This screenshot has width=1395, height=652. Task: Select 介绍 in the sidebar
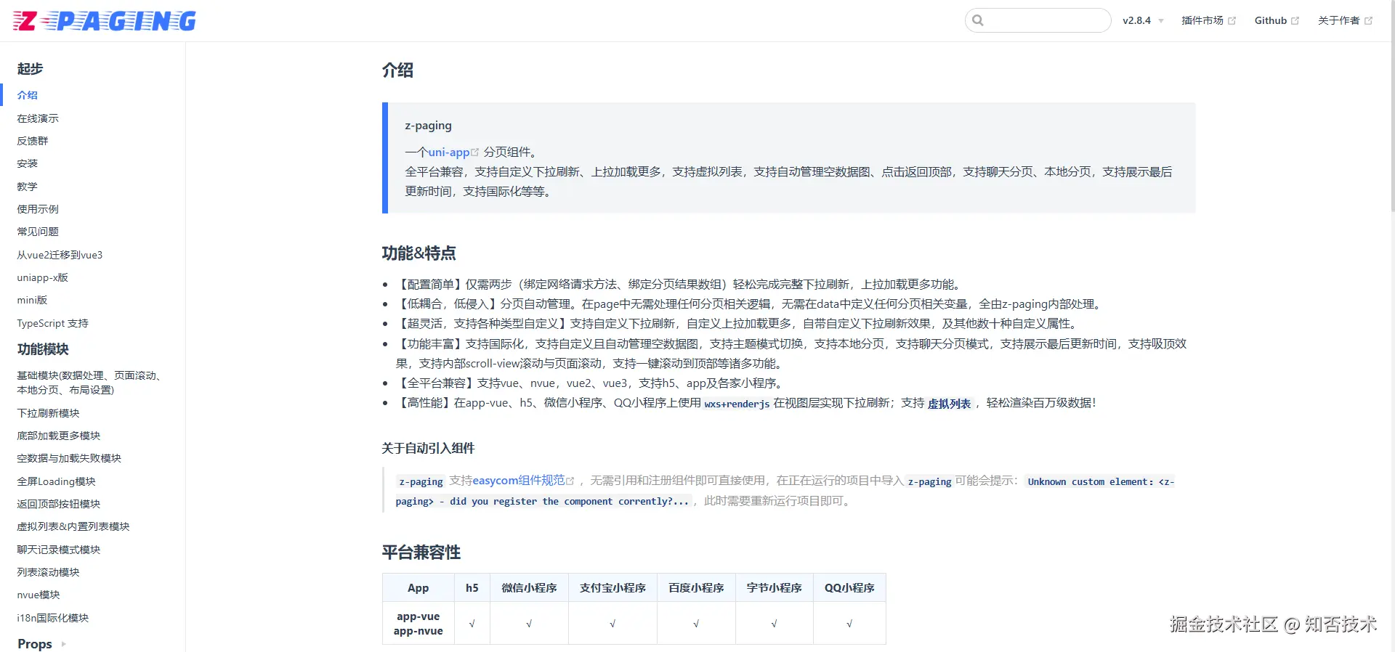pyautogui.click(x=28, y=95)
